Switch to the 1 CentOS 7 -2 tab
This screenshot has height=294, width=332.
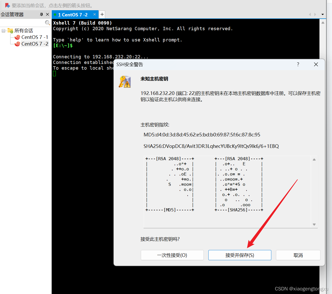click(73, 15)
